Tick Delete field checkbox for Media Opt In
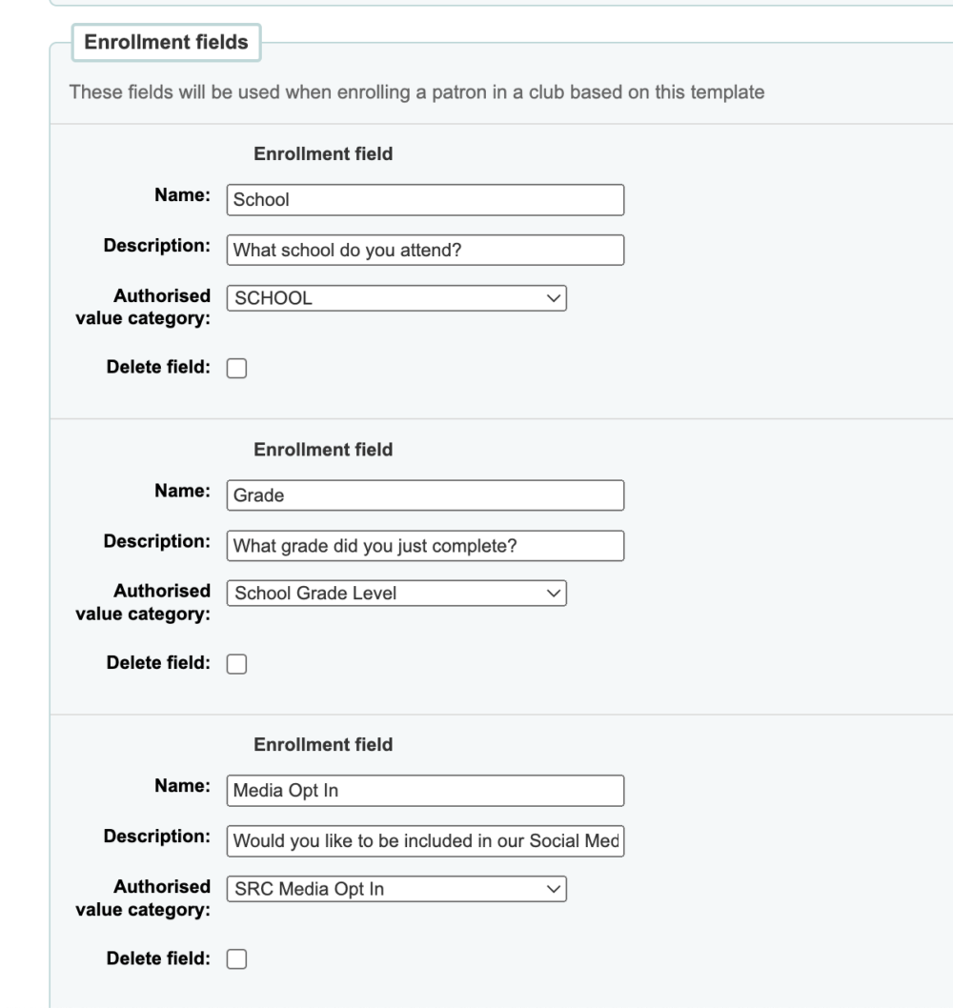 tap(236, 959)
